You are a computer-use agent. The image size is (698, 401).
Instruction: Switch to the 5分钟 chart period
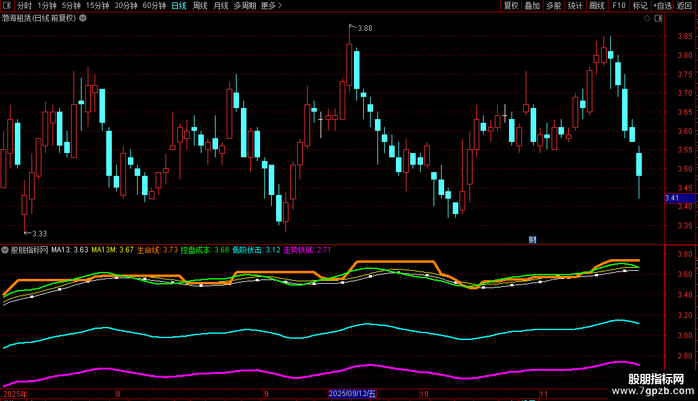click(x=71, y=6)
